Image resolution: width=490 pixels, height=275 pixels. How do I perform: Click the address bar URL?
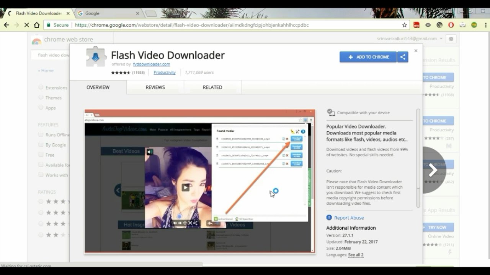[192, 25]
